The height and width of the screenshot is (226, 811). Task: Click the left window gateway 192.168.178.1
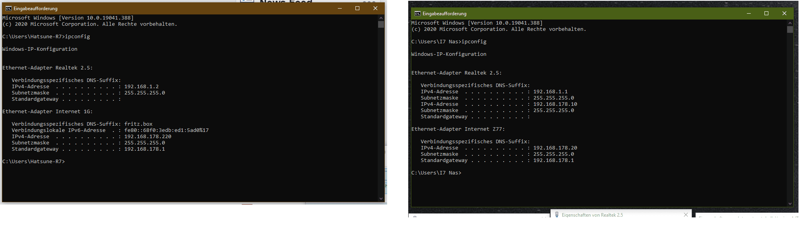145,149
